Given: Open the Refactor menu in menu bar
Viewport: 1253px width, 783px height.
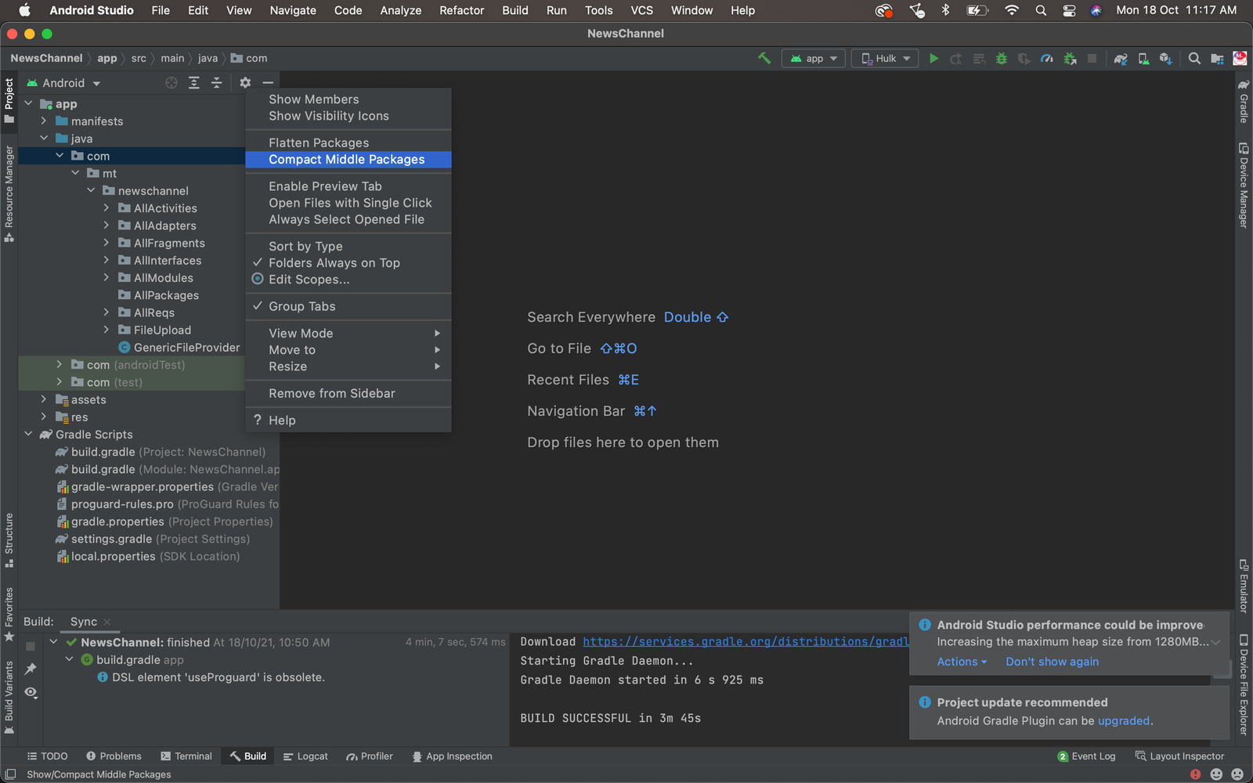Looking at the screenshot, I should point(462,10).
